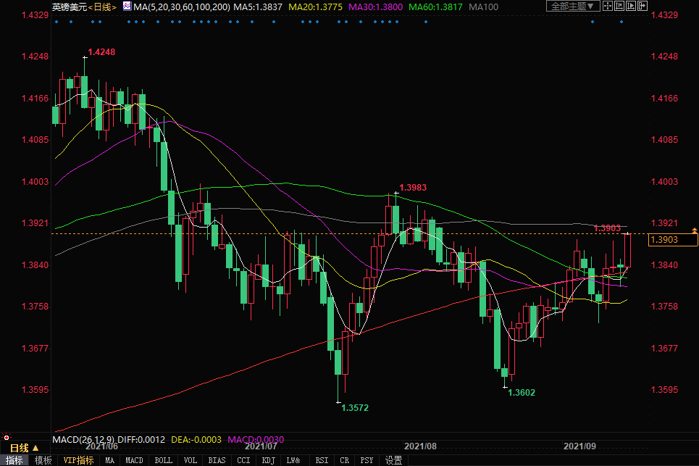This screenshot has height=466, width=699.
Task: Open the 全部主题 dropdown
Action: pos(572,7)
